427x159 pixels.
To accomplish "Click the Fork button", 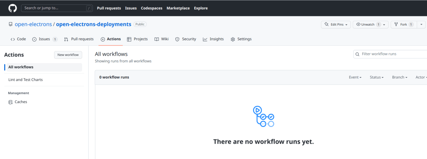I will pos(403,25).
